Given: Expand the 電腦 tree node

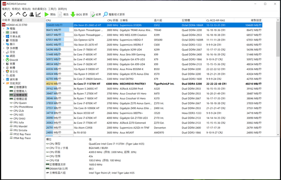Looking at the screenshot, I should pyautogui.click(x=4, y=28).
